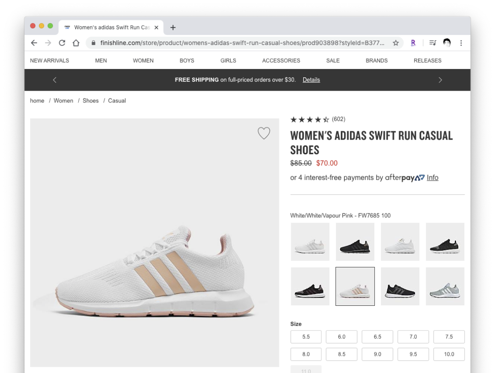The height and width of the screenshot is (373, 495).
Task: Show previous promo banner message
Action: [55, 80]
